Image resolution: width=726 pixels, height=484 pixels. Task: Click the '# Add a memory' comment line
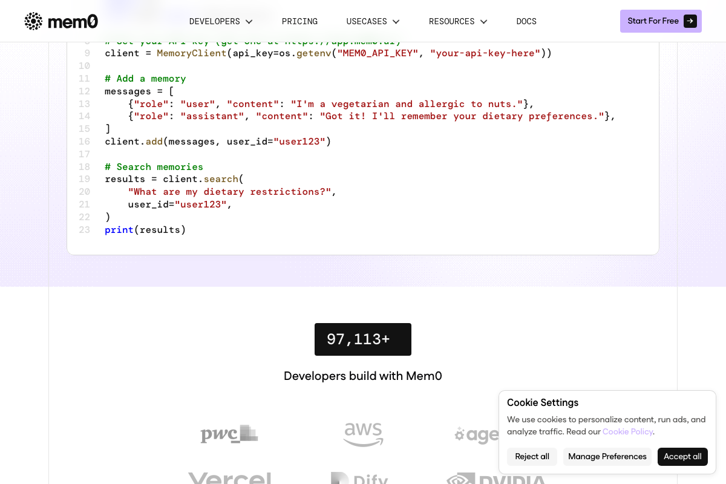[x=145, y=79]
